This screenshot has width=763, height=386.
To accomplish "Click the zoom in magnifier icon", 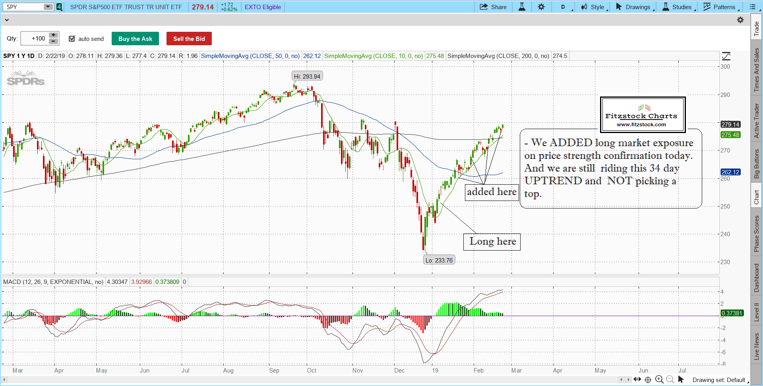I will click(x=659, y=380).
